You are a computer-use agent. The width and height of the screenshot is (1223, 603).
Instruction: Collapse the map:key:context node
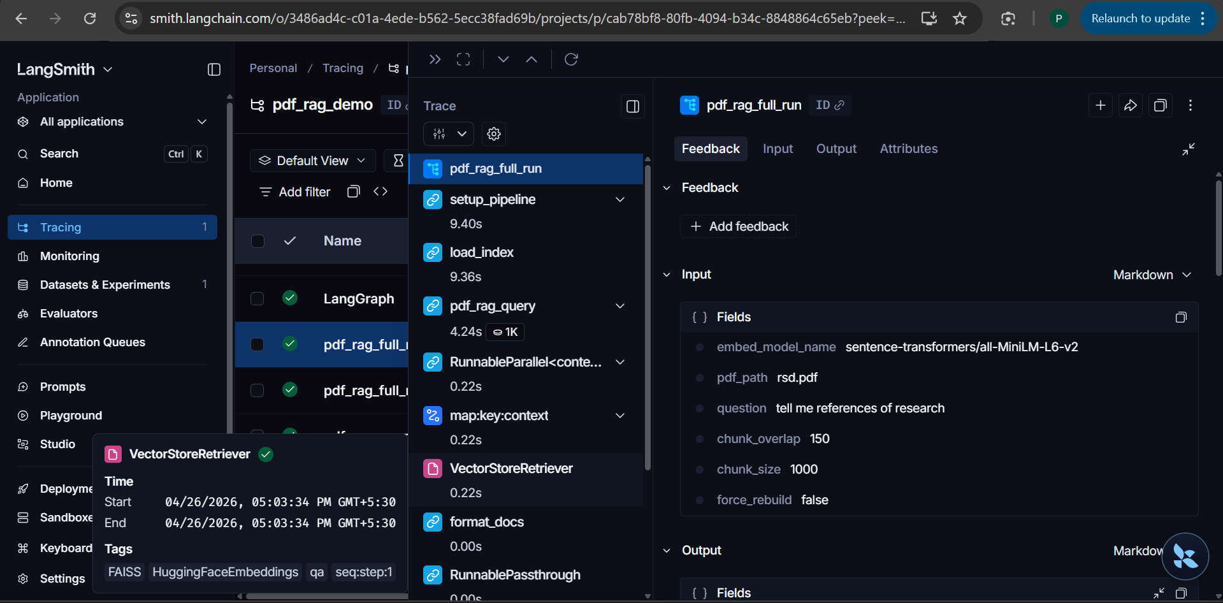[x=620, y=416]
